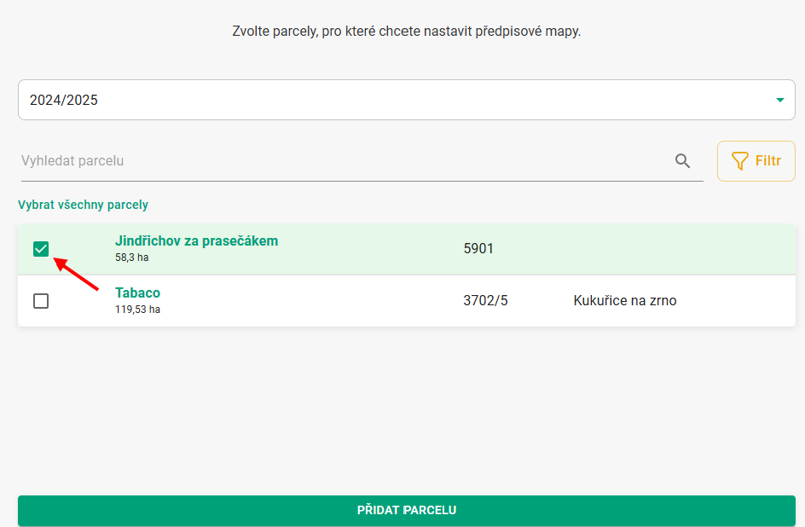Image resolution: width=805 pixels, height=527 pixels.
Task: Uncheck the Jindřichov za prasečákem checkbox
Action: pos(41,249)
